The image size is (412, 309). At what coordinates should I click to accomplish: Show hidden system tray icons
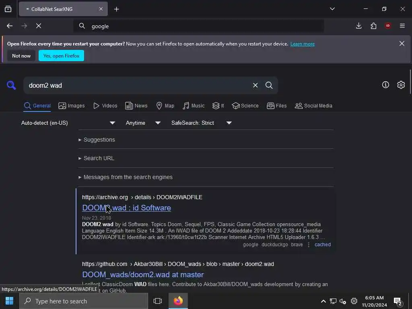pyautogui.click(x=323, y=301)
